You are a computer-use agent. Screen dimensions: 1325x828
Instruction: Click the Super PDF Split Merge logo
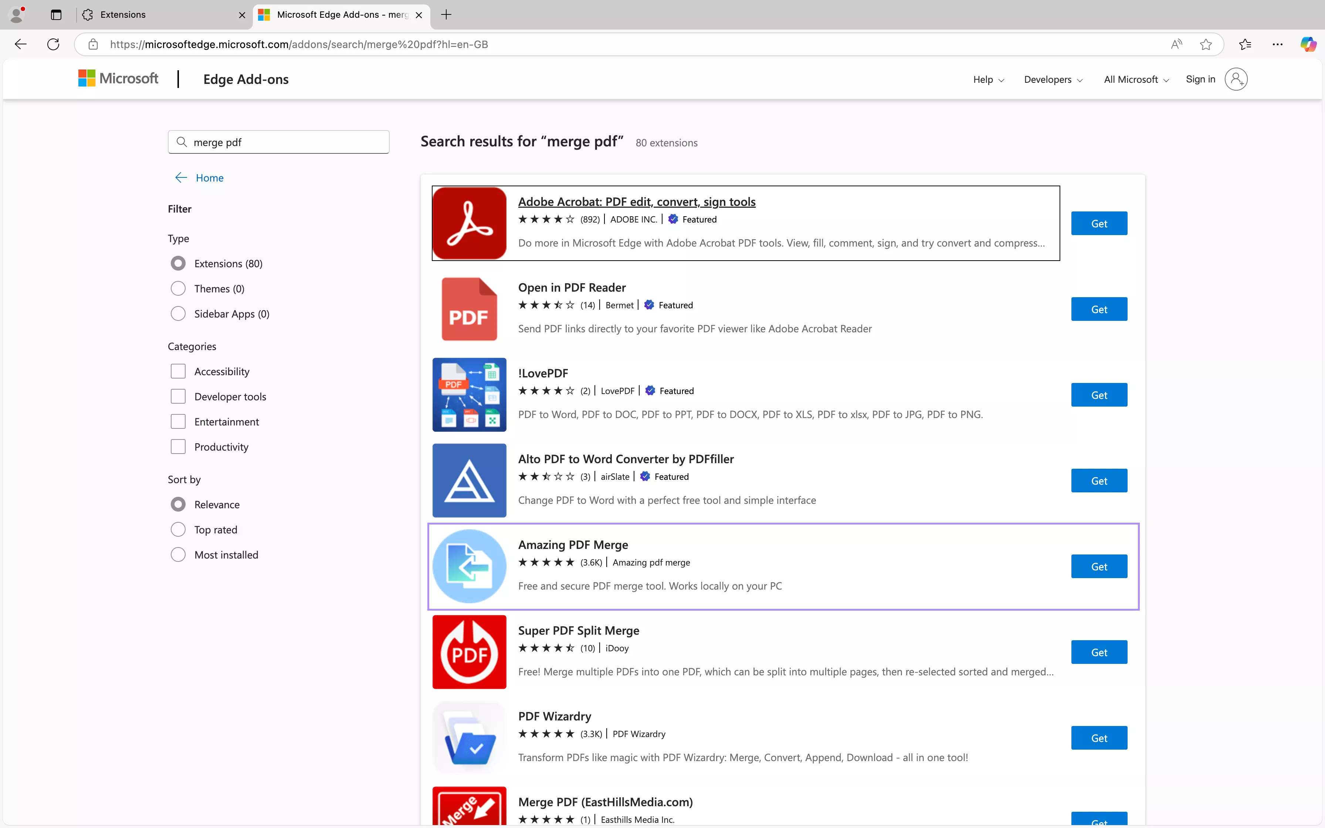pos(469,652)
